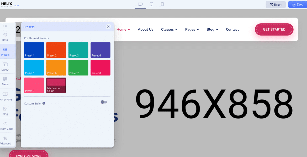307x157 pixels.
Task: Open the Custom Code section
Action: click(x=5, y=126)
